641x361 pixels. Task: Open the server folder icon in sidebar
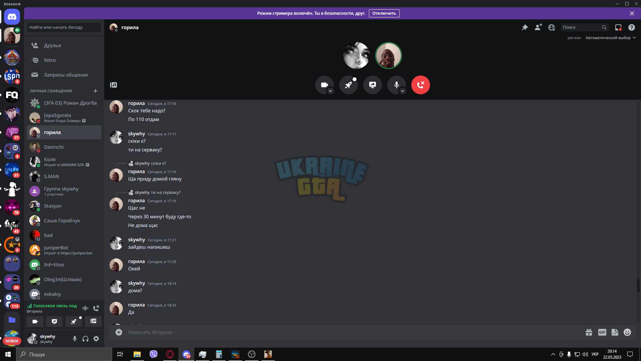click(12, 320)
